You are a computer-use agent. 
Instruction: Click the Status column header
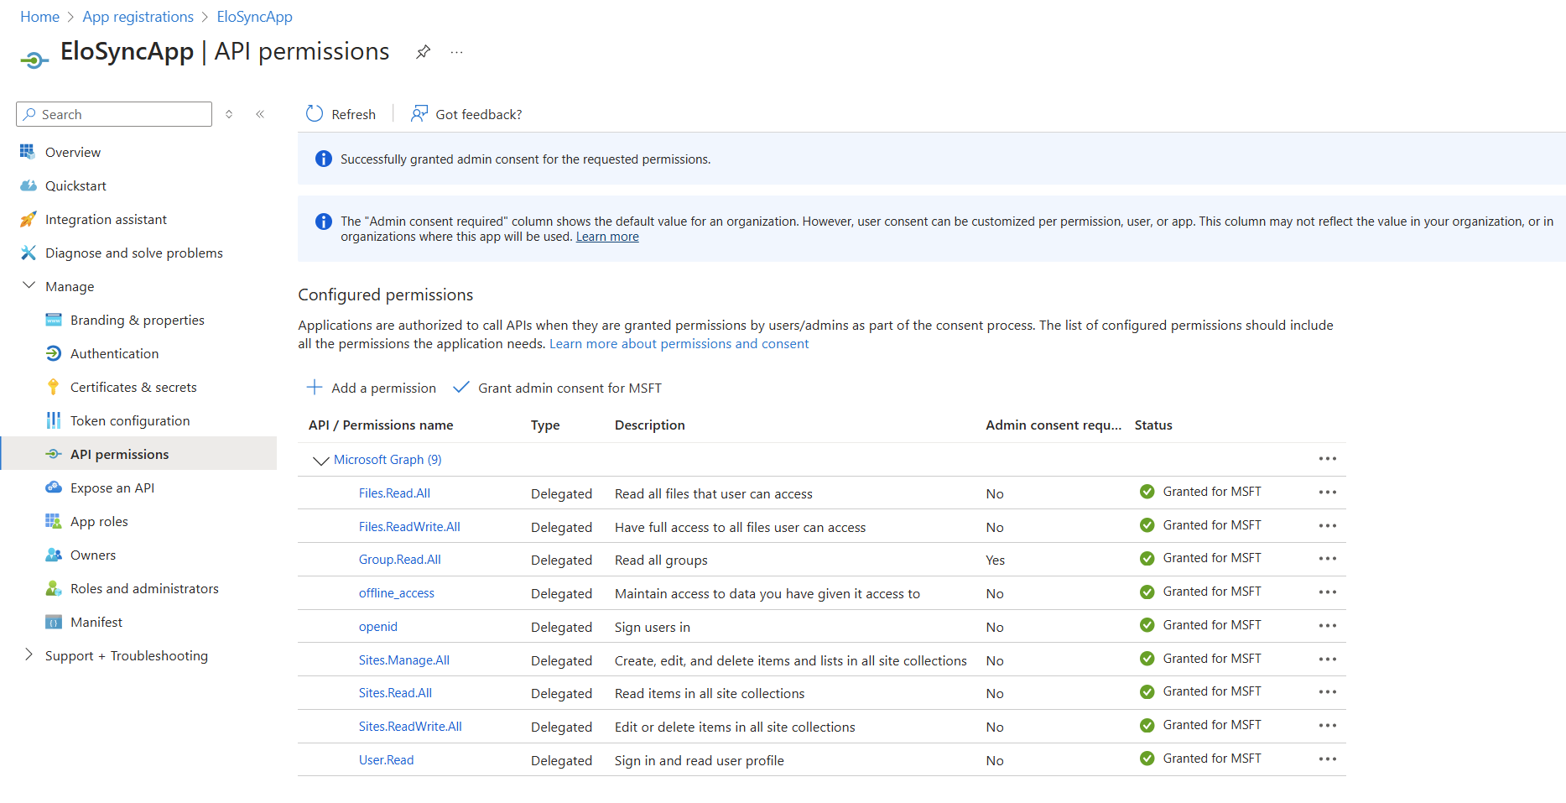[1153, 425]
